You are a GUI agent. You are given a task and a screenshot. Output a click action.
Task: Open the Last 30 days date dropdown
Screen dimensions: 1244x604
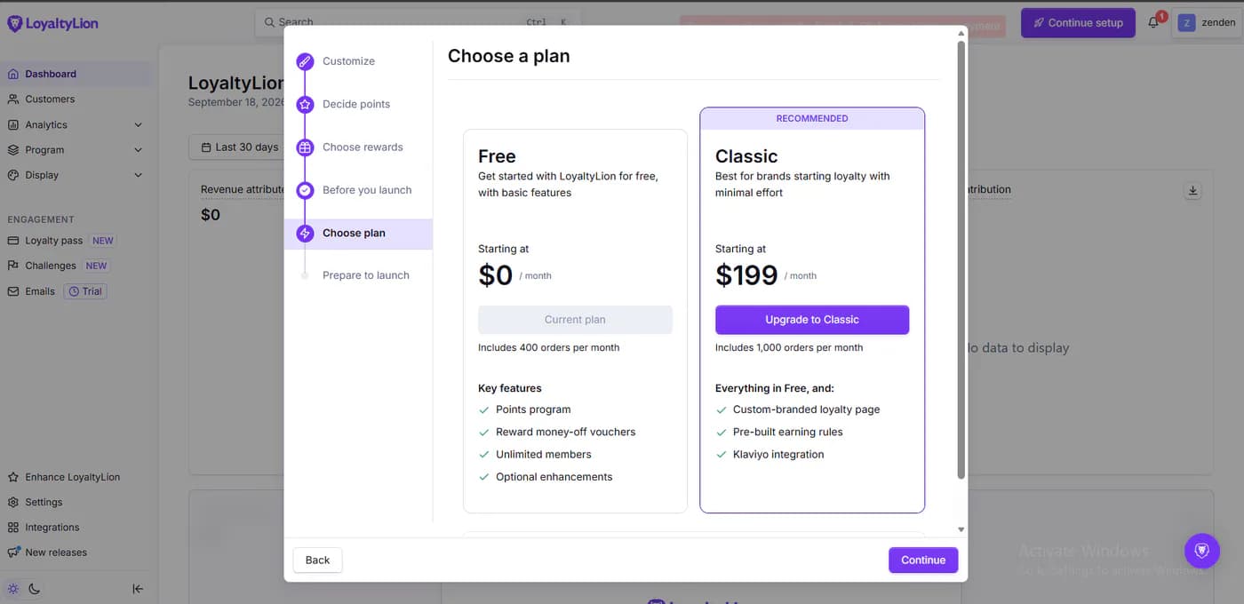240,147
